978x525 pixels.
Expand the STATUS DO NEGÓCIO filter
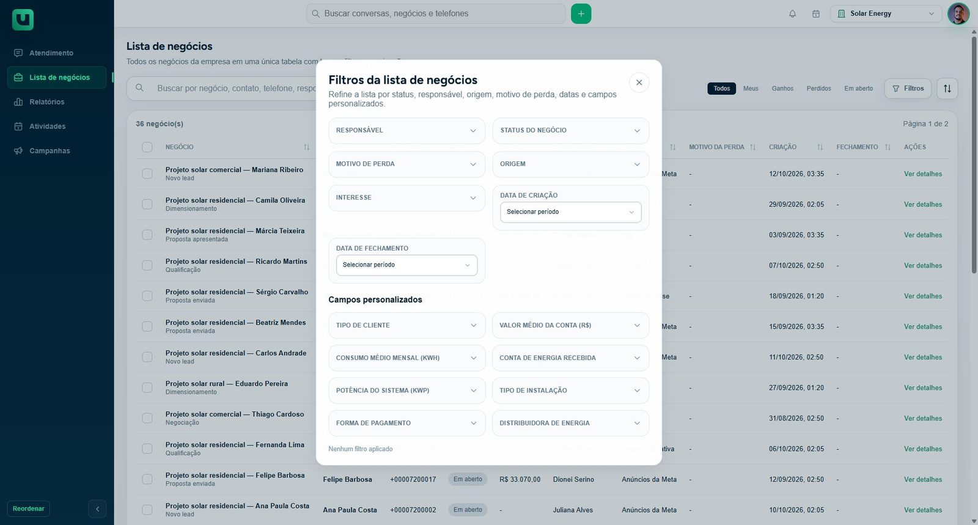[x=571, y=131]
